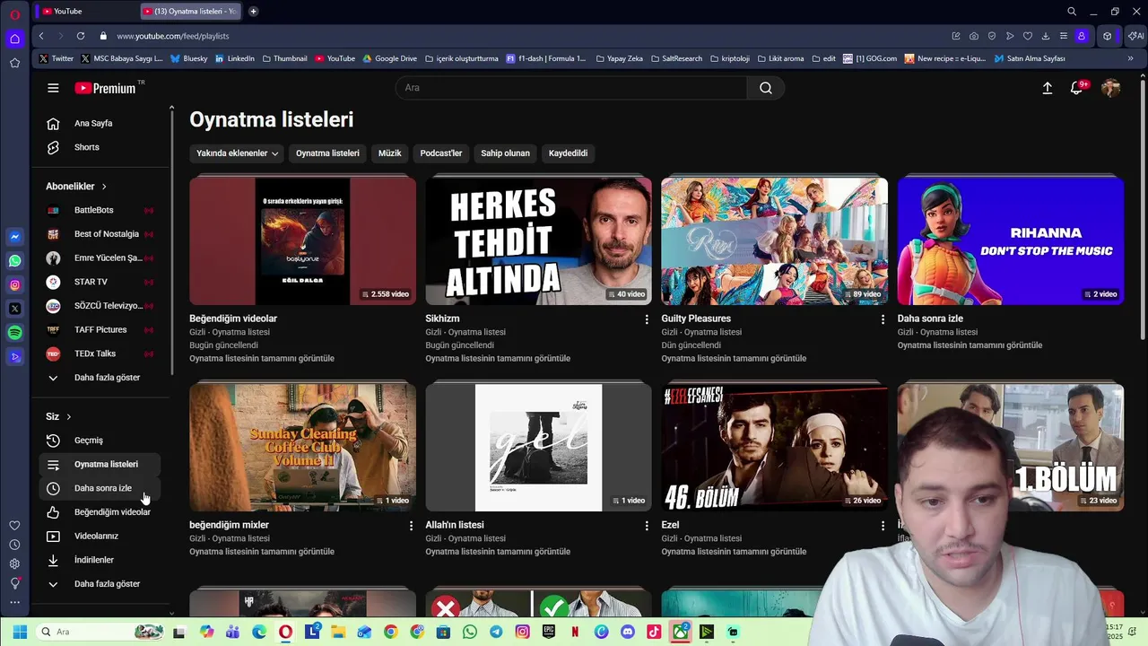View full Beğendiğim videolar playlist link
1148x646 pixels.
pyautogui.click(x=262, y=359)
